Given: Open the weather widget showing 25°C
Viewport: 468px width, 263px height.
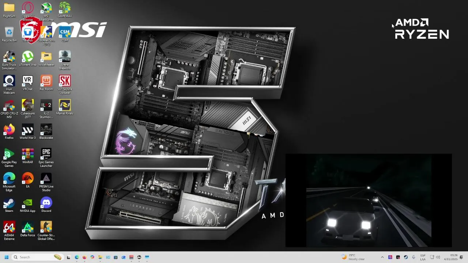Looking at the screenshot, I should (x=353, y=257).
